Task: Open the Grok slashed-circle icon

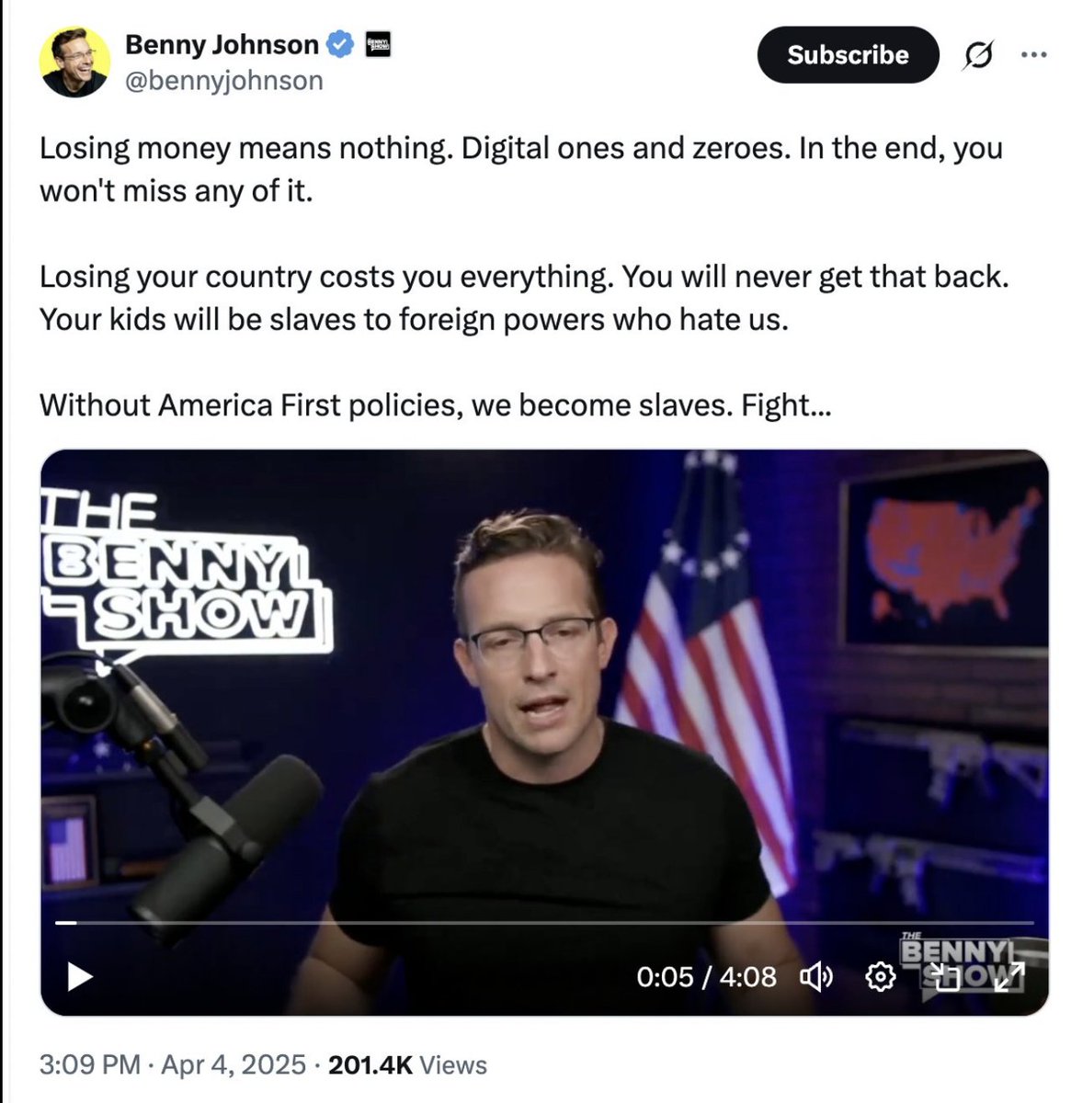Action: [x=978, y=56]
